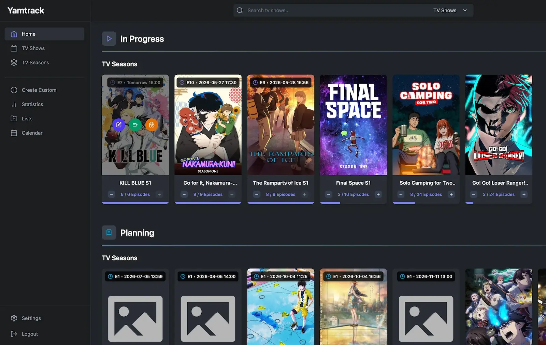Open TV Seasons from the sidebar
The image size is (546, 345).
coord(44,63)
